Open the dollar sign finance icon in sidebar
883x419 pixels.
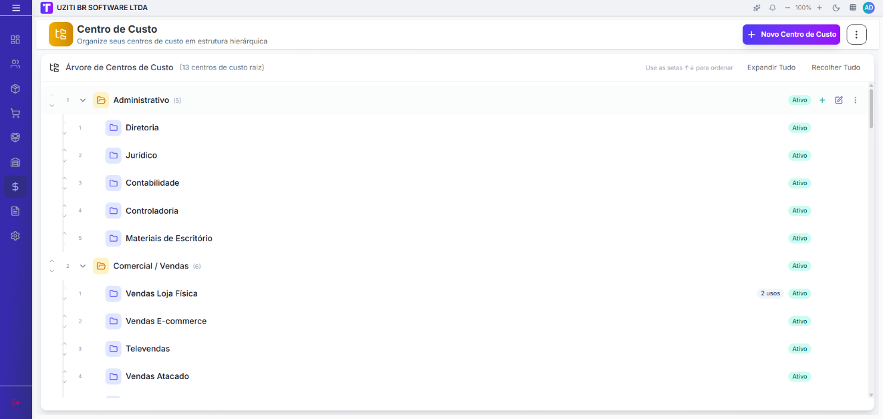15,186
